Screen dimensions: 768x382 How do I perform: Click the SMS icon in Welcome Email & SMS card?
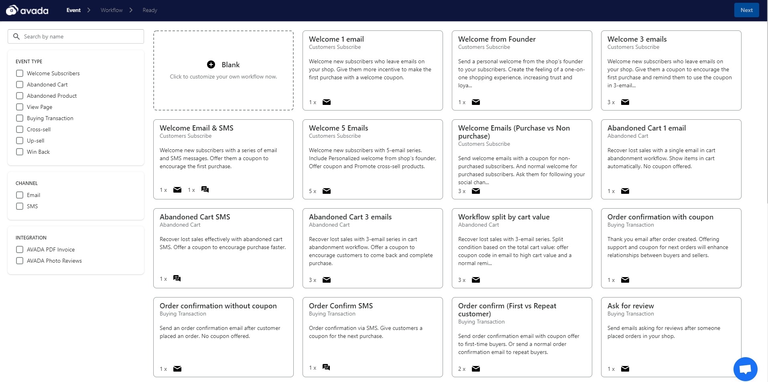pyautogui.click(x=205, y=189)
